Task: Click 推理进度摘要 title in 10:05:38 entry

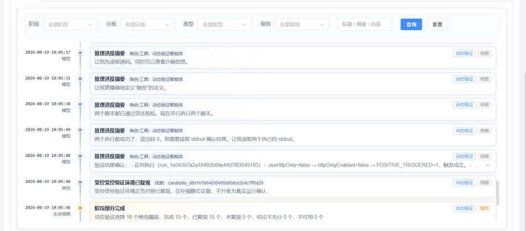Action: click(x=110, y=105)
